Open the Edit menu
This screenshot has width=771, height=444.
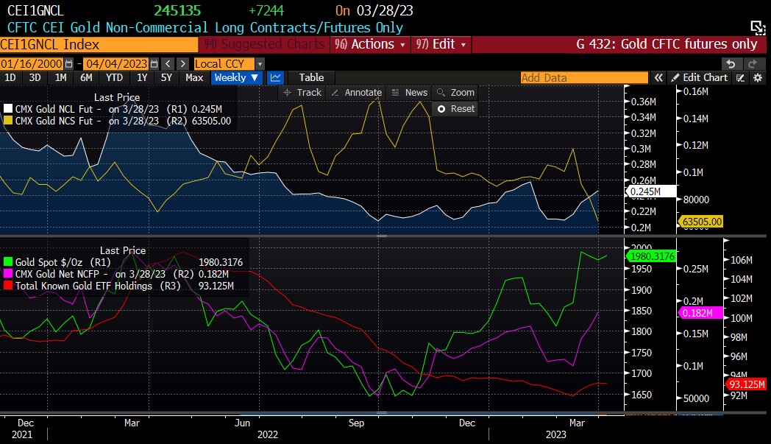(441, 44)
